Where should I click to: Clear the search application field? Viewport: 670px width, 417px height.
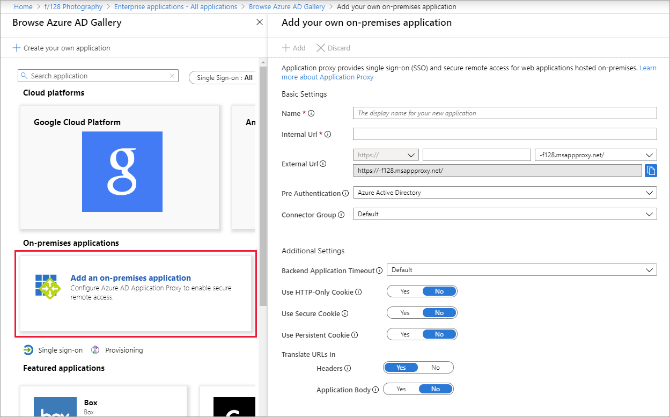pyautogui.click(x=172, y=76)
